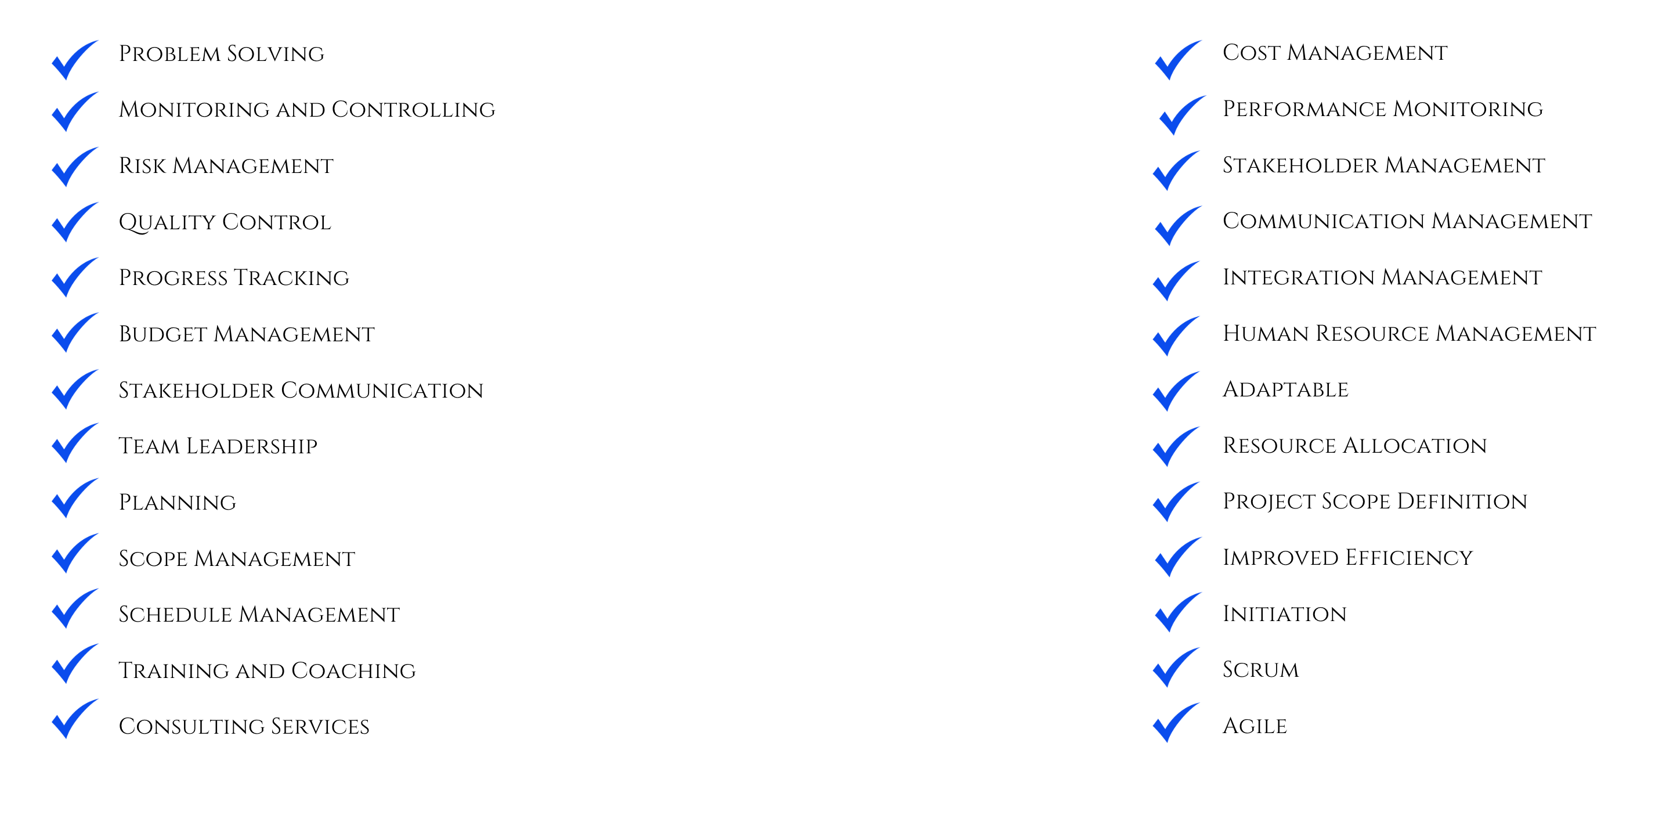Click the checkmark beside Consulting Services

click(x=73, y=719)
